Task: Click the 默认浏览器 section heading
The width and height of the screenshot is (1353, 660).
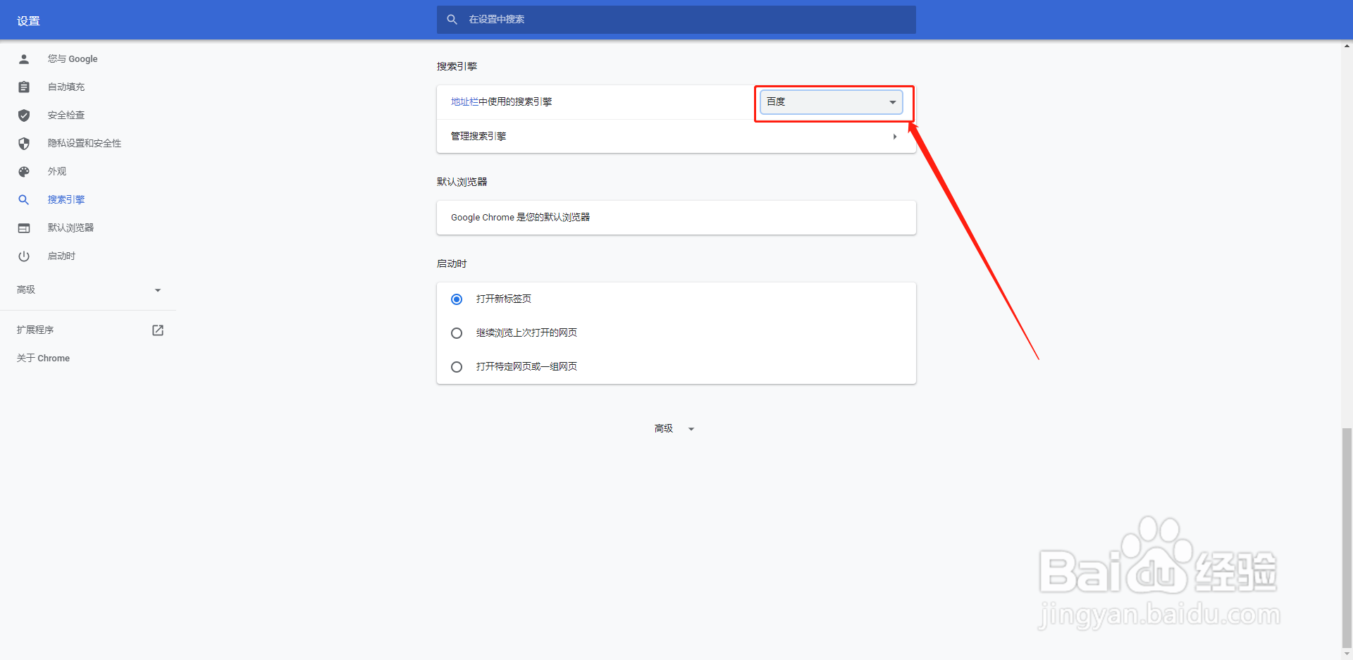Action: [x=462, y=182]
